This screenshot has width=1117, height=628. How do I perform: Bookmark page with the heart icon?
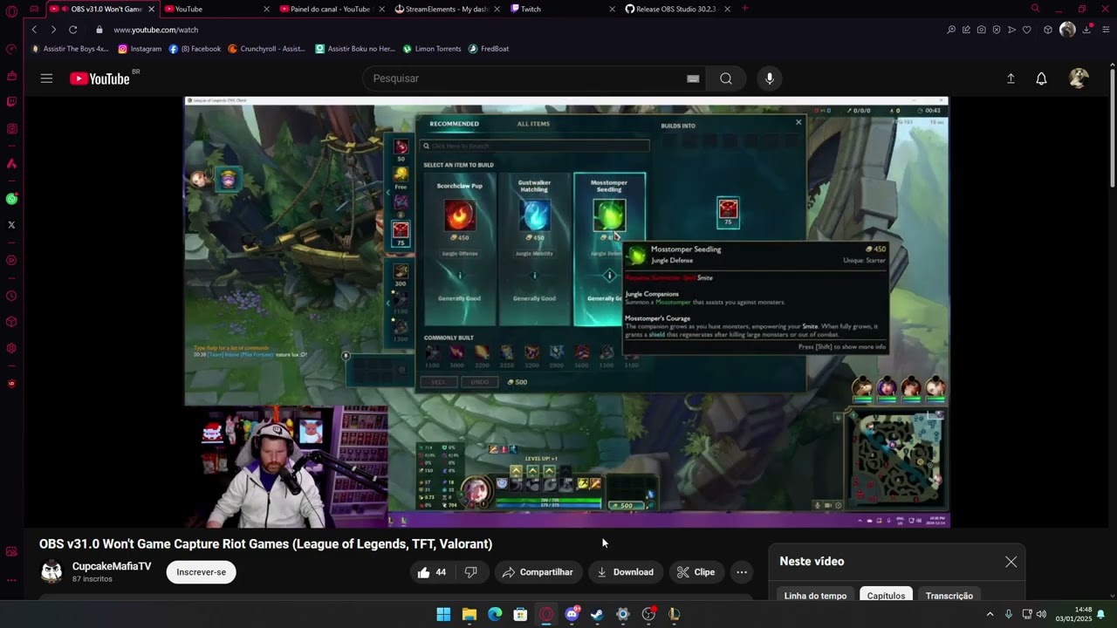click(1026, 30)
